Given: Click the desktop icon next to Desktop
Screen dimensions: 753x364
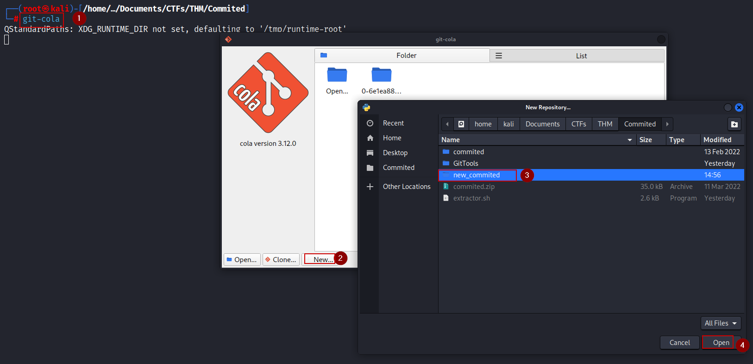Looking at the screenshot, I should coord(370,153).
